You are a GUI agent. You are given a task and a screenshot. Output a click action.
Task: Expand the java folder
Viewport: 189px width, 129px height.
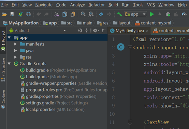point(15,50)
